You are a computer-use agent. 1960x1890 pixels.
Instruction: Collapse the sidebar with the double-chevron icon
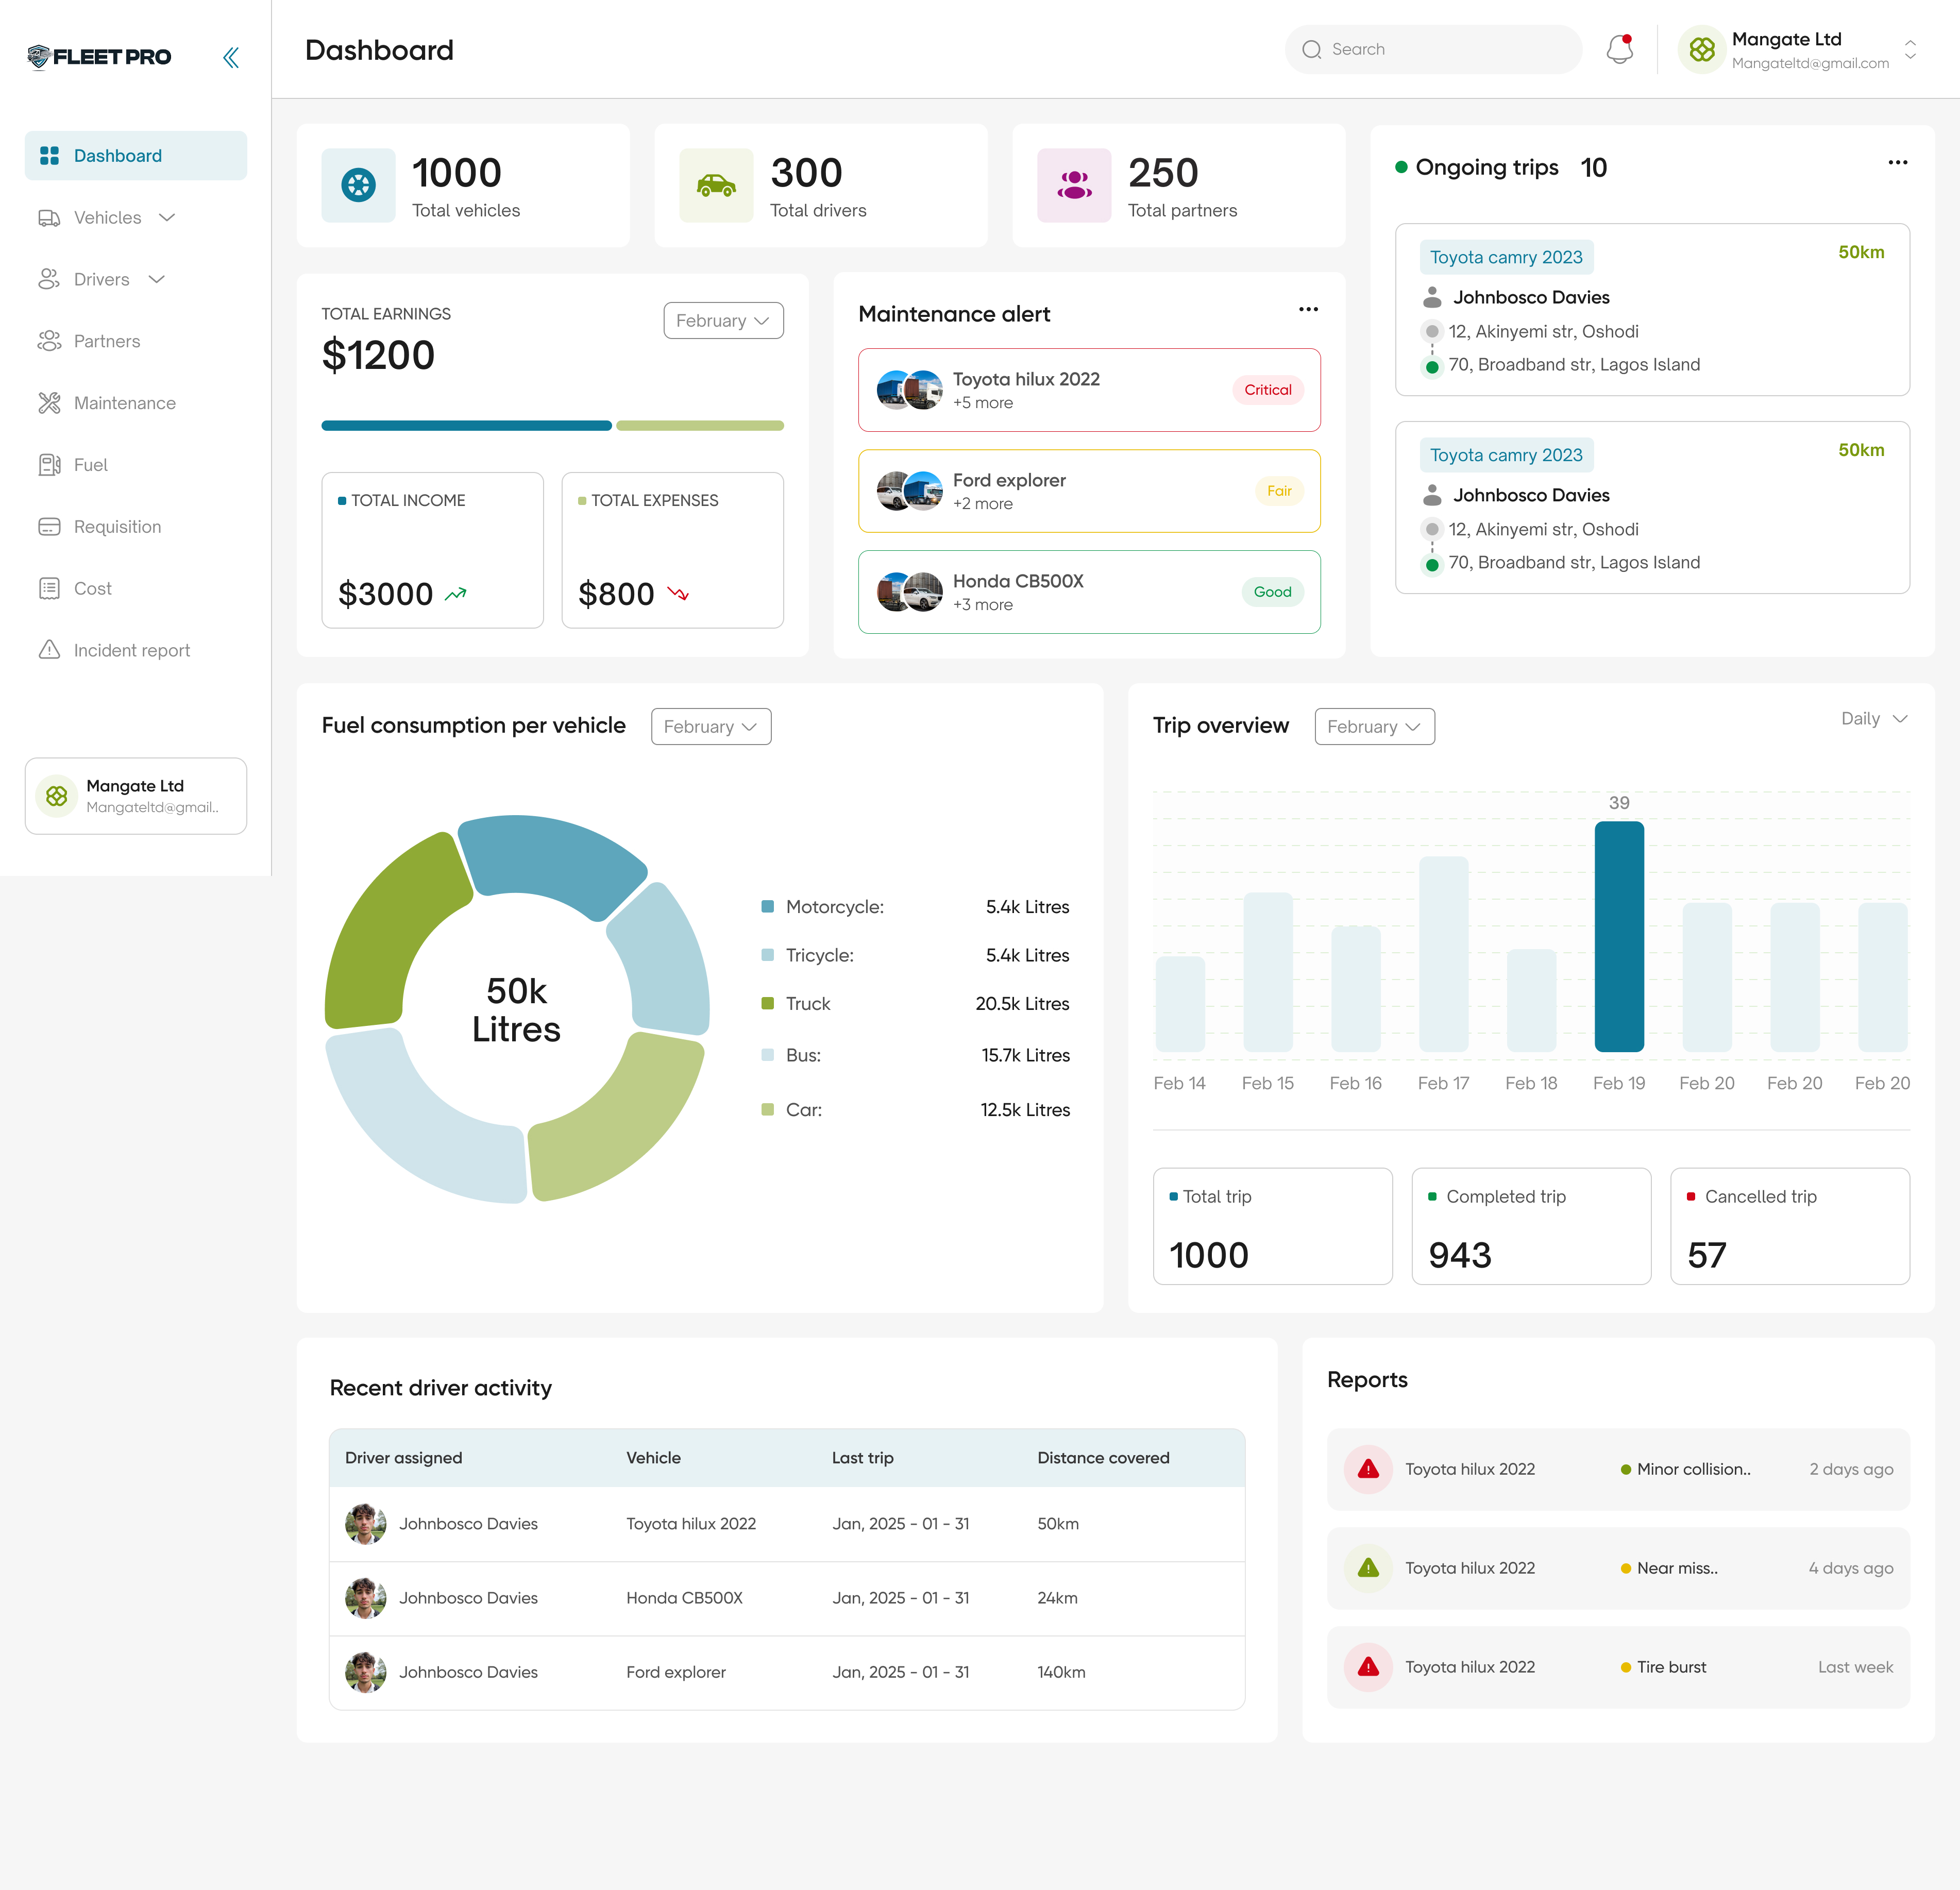[231, 57]
